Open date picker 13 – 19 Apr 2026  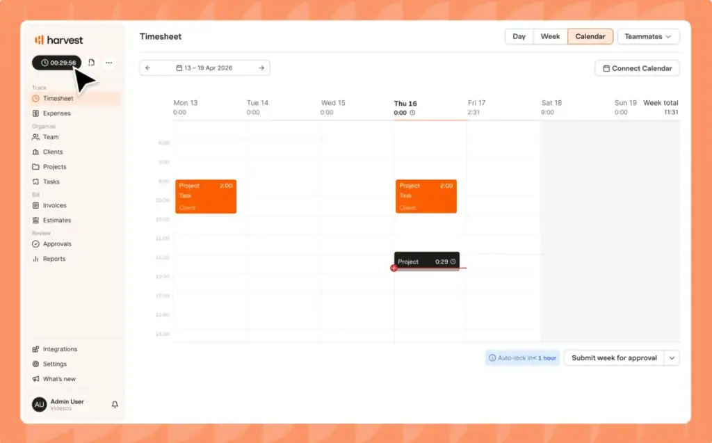pos(204,67)
